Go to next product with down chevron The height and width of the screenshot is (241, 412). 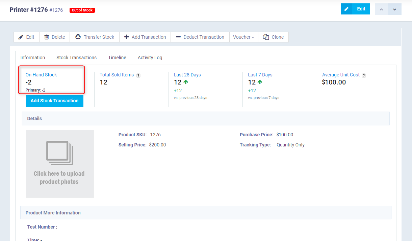tap(395, 9)
